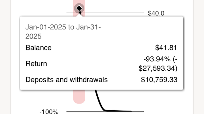Viewport: 204px width, 114px height.
Task: Click the $27,593.34 return loss amount
Action: click(x=157, y=68)
